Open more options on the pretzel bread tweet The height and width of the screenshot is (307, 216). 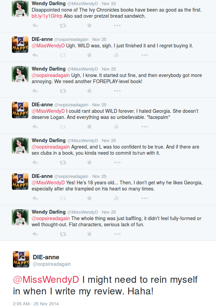point(117,26)
